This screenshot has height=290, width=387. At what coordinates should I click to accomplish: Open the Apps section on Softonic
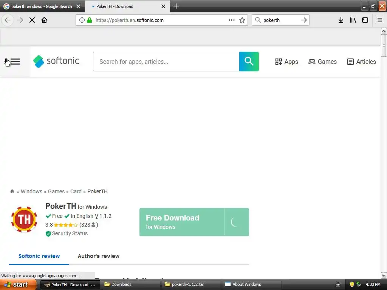coord(286,62)
